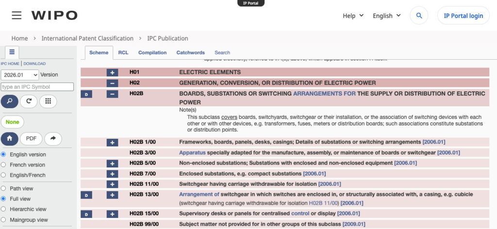Click the IP Portal login button
Screen dimensions: 497x229
click(463, 16)
